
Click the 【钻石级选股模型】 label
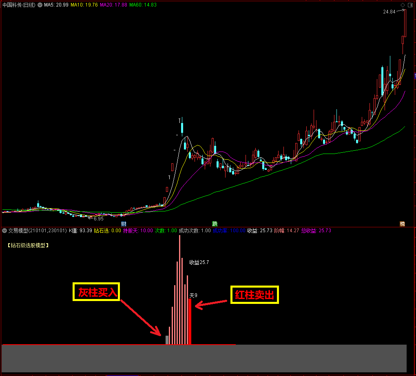[28, 245]
